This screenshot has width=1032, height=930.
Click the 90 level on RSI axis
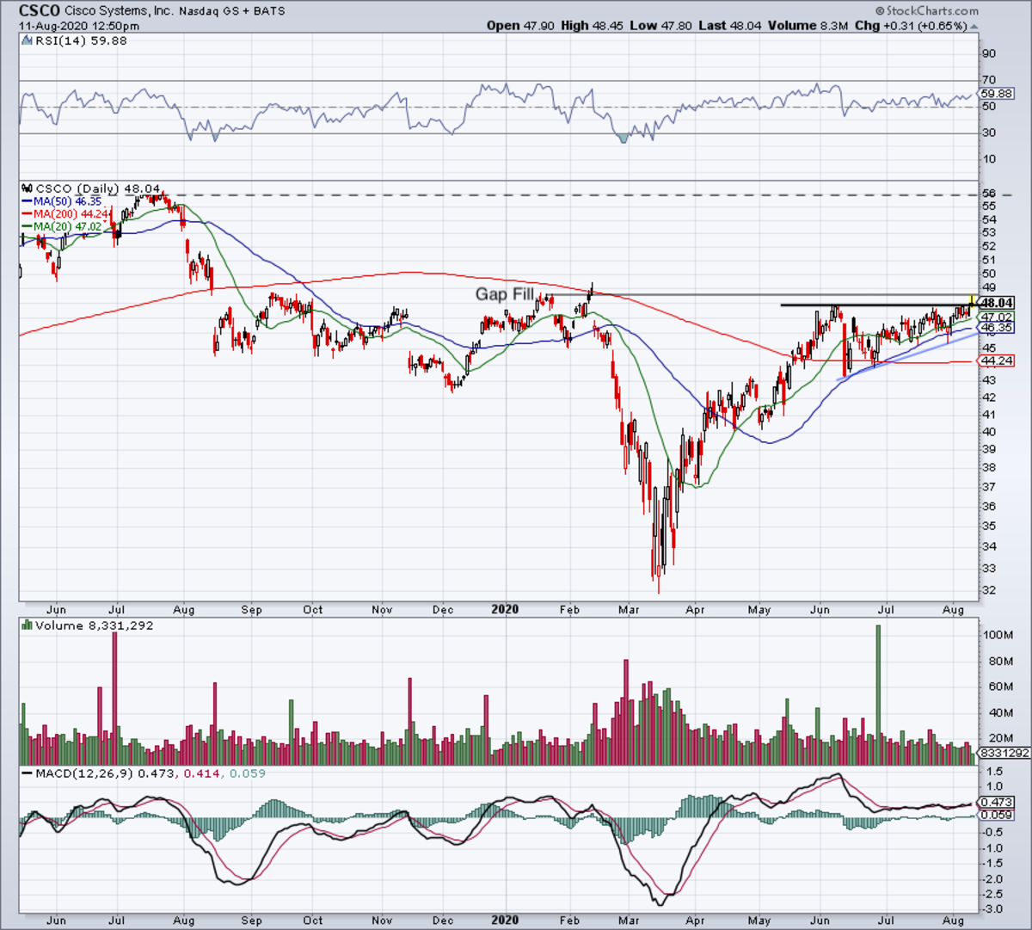point(989,54)
